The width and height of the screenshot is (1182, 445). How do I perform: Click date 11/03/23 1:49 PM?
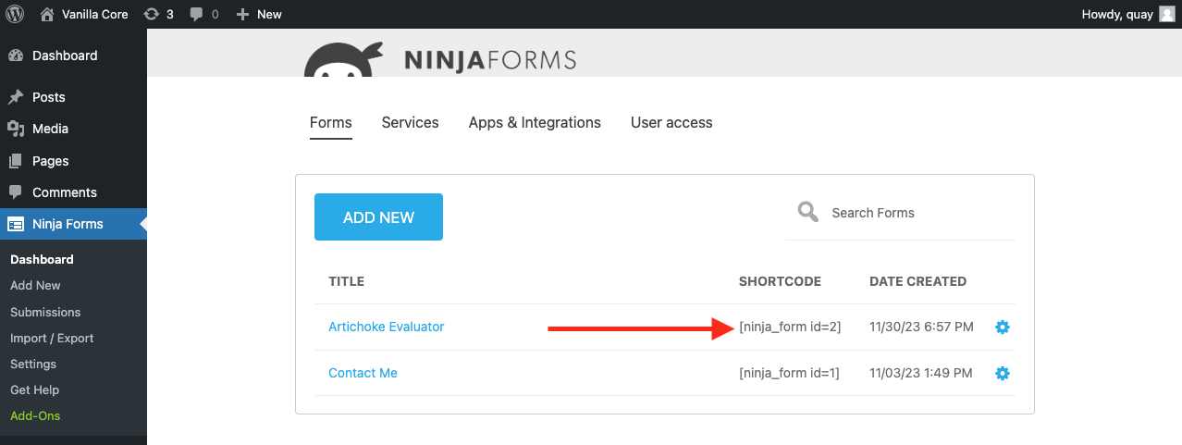click(921, 373)
